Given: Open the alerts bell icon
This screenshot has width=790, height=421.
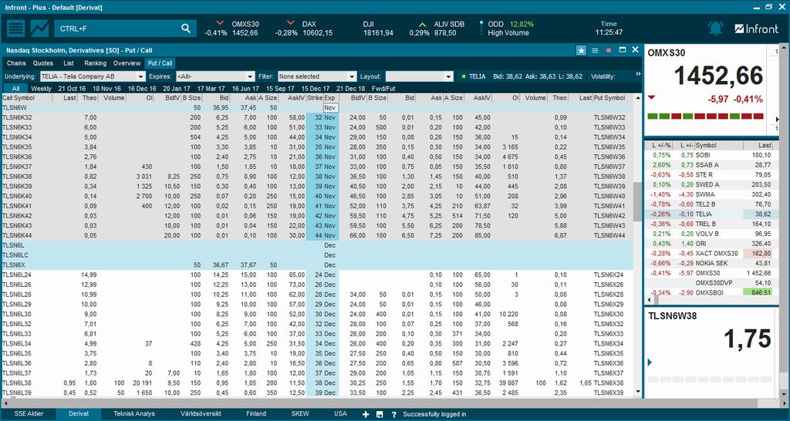Looking at the screenshot, I should coord(715,29).
